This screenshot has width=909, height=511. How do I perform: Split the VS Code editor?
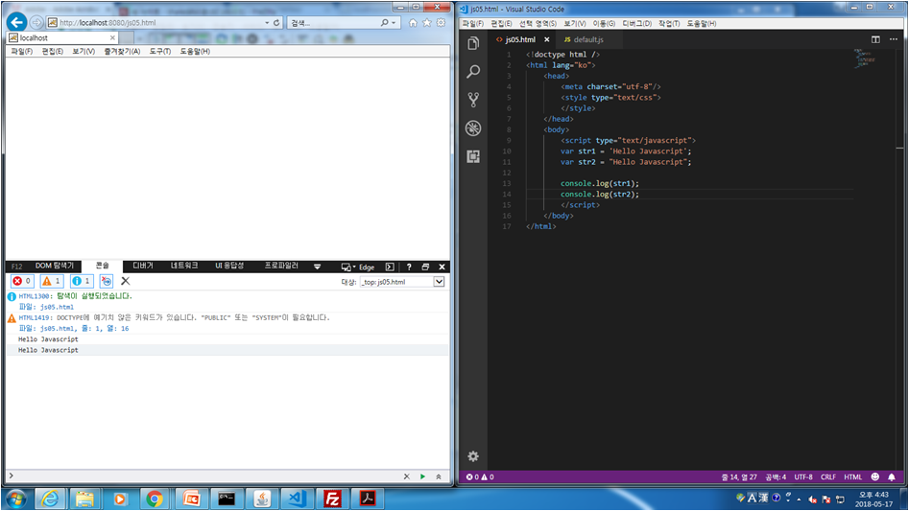click(x=875, y=39)
